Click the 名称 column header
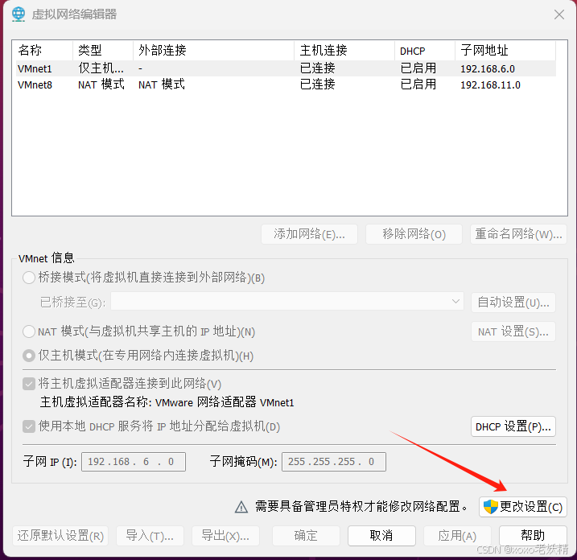 coord(44,51)
